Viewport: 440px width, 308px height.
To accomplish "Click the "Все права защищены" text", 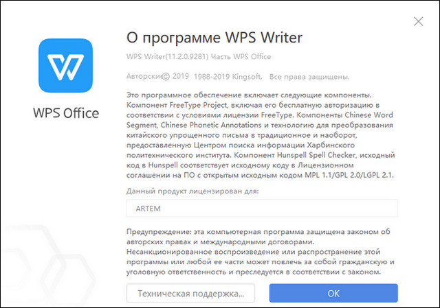I will click(309, 76).
